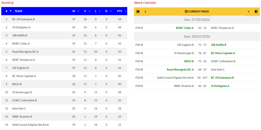Open BC JS Estaimpuis B in ranking
The image size is (261, 130).
pos(23,19)
